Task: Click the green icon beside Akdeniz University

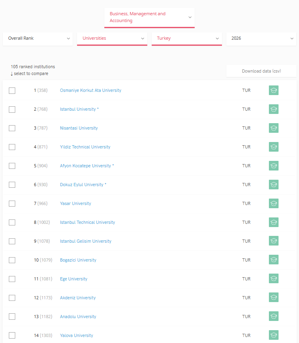Action: coord(273,298)
